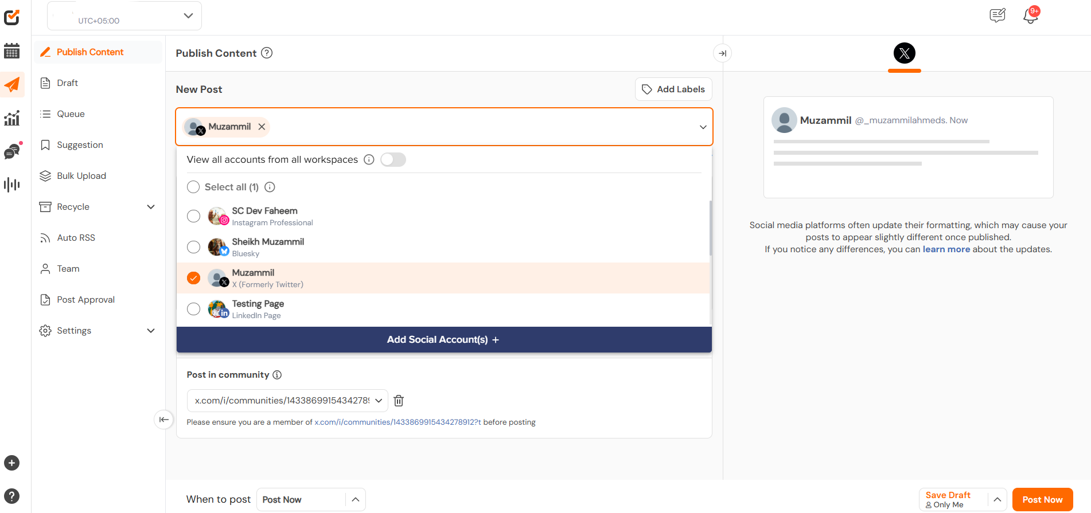Open the notifications bell icon
Screen dimensions: 1091x513
tap(1031, 15)
